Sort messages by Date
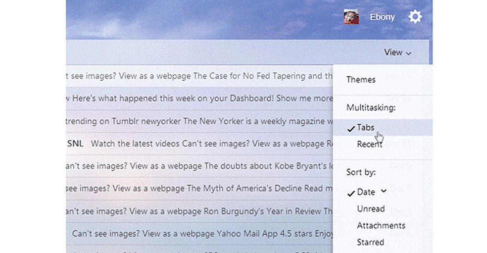 pos(366,192)
